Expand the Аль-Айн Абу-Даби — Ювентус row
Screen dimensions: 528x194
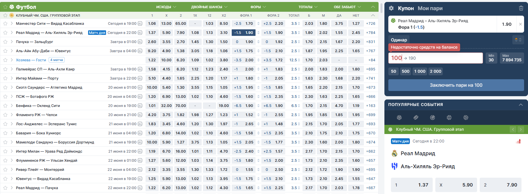click(12, 51)
